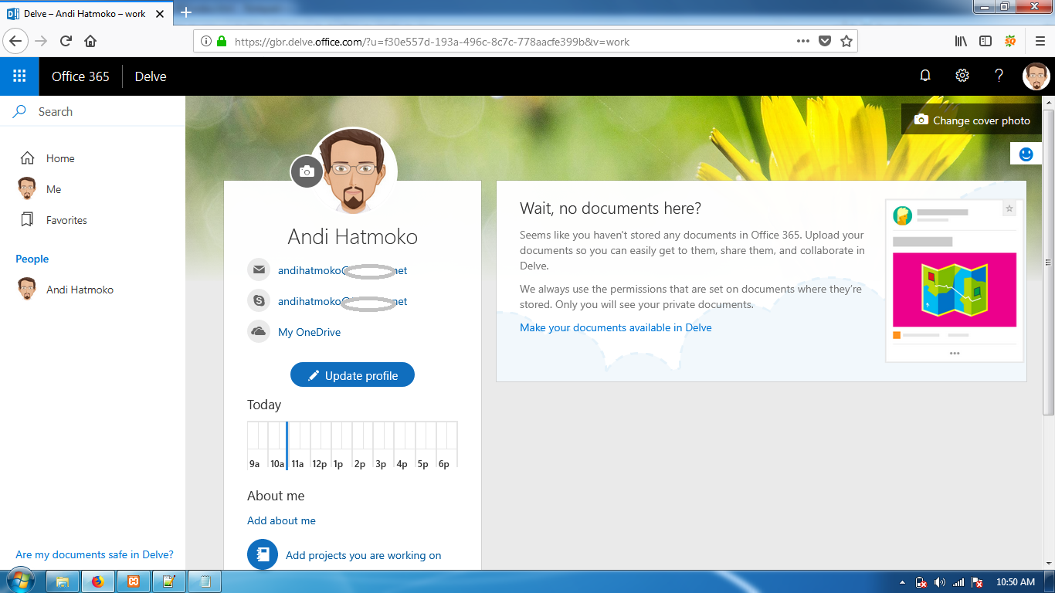Click the Update profile button
The image size is (1055, 593).
click(352, 374)
